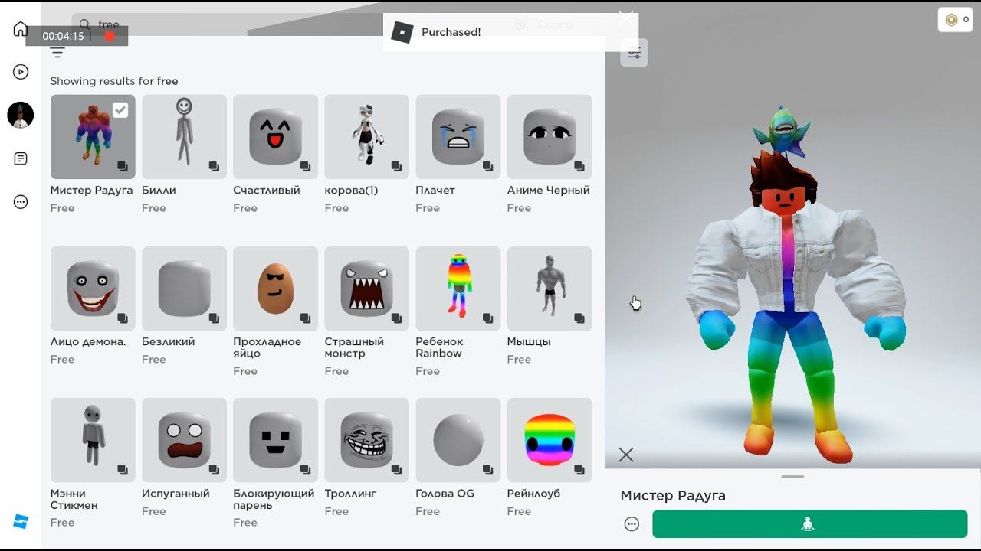Open the three-dot options for Мистер Радуга

click(632, 524)
